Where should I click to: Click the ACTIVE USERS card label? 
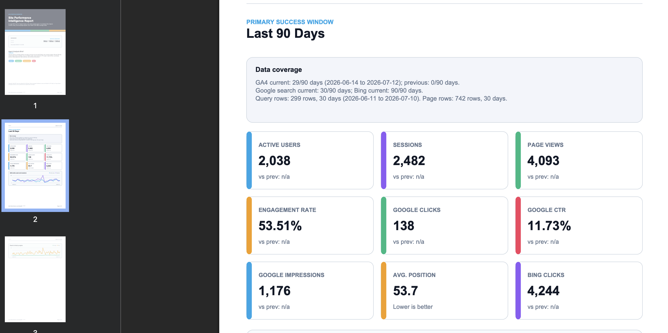point(279,145)
